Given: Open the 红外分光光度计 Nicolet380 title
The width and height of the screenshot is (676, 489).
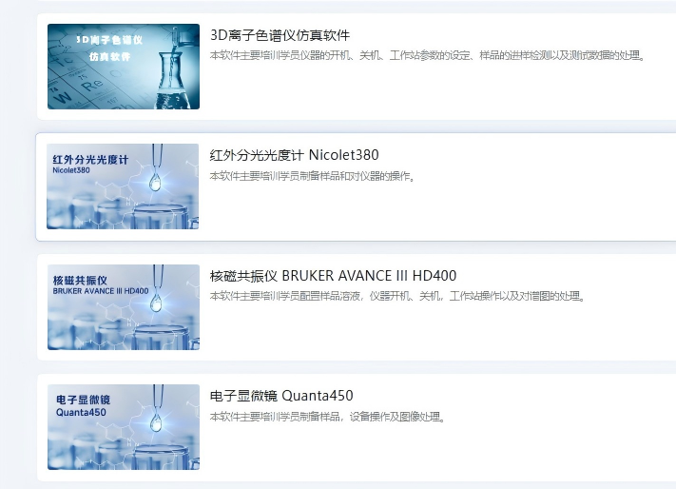Looking at the screenshot, I should click(294, 155).
